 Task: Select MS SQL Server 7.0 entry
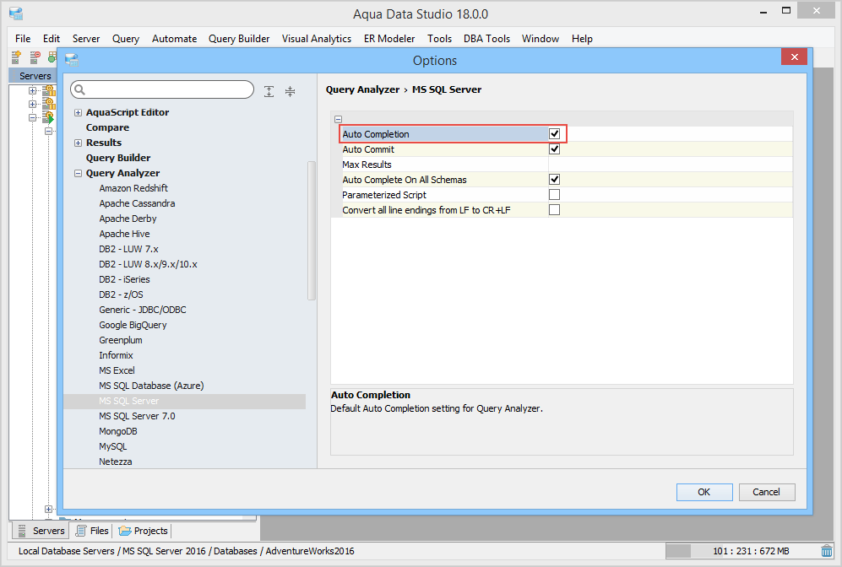[137, 416]
